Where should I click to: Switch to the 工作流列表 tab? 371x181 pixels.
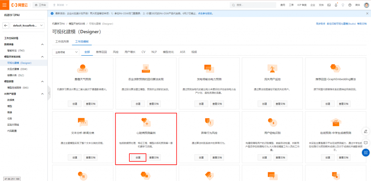coord(62,42)
